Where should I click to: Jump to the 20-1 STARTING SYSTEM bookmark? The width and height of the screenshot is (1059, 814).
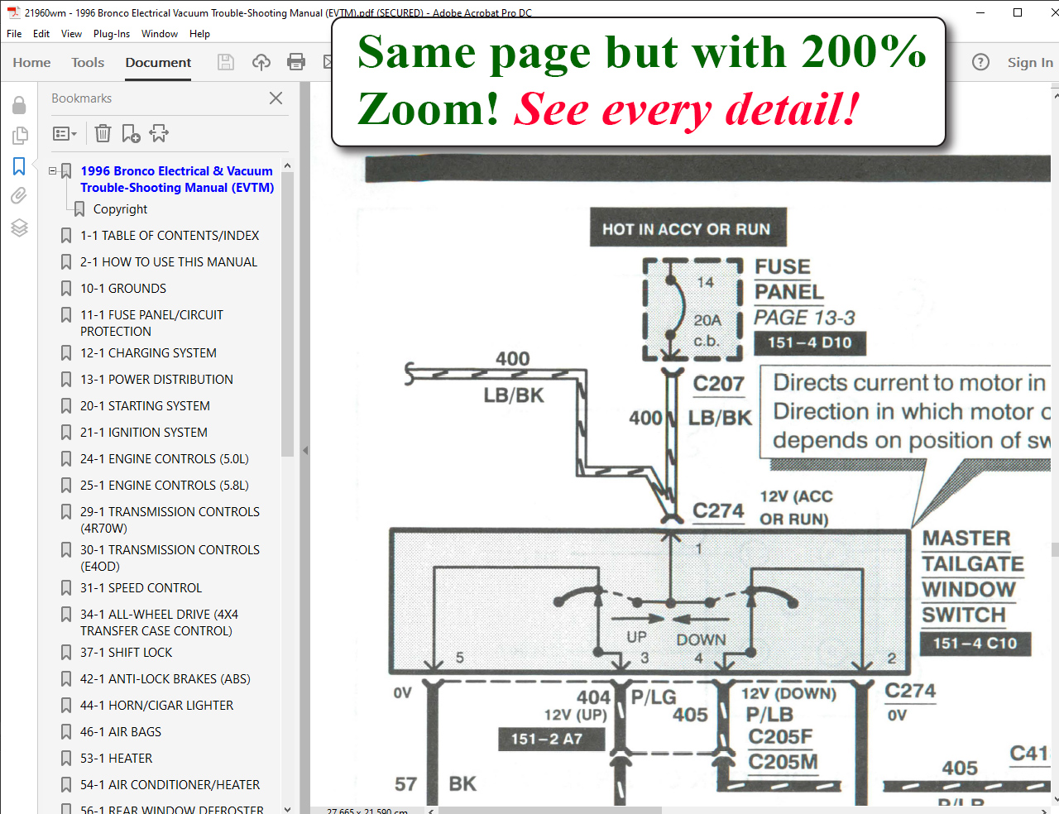(x=145, y=406)
